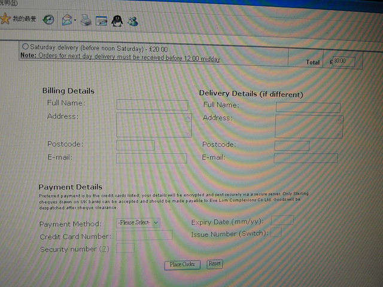Click scroll down arrow in Billing Address
383x287 pixels.
pyautogui.click(x=187, y=133)
